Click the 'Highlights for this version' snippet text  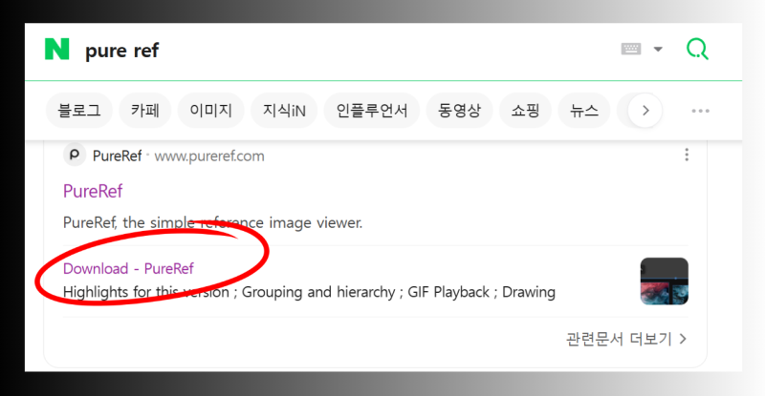[146, 292]
